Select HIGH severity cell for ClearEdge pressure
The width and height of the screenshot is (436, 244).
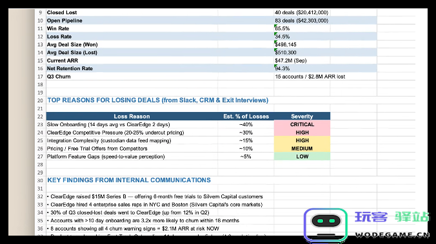302,133
